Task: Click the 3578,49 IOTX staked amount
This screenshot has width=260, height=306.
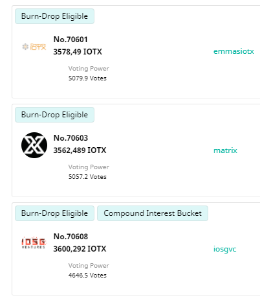Action: (78, 52)
